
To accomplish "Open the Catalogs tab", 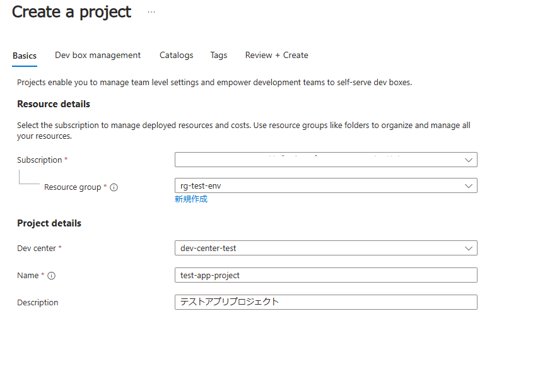I will 176,56.
